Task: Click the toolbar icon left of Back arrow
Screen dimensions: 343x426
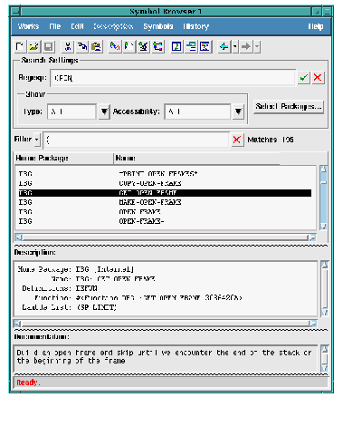Action: click(205, 47)
